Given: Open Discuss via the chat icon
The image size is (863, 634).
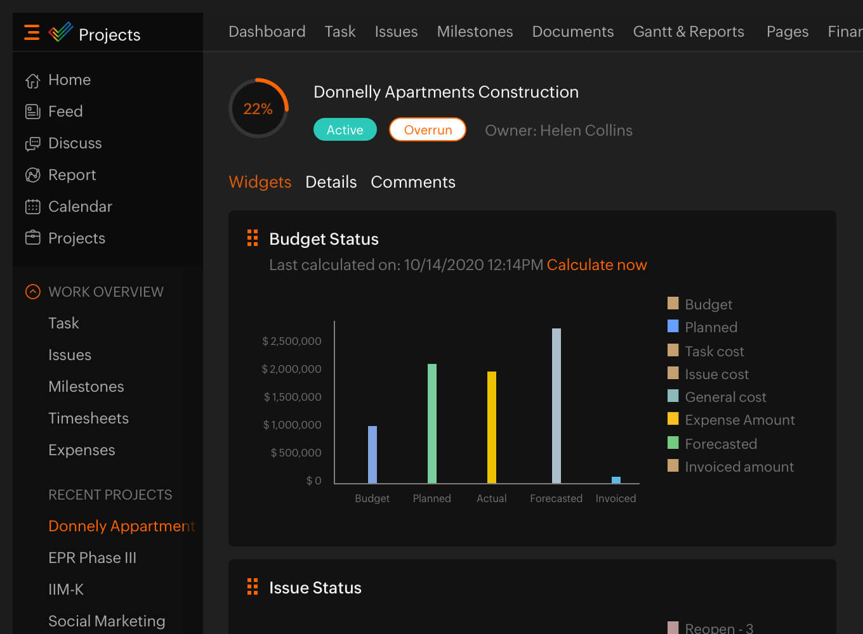Looking at the screenshot, I should click(x=32, y=143).
